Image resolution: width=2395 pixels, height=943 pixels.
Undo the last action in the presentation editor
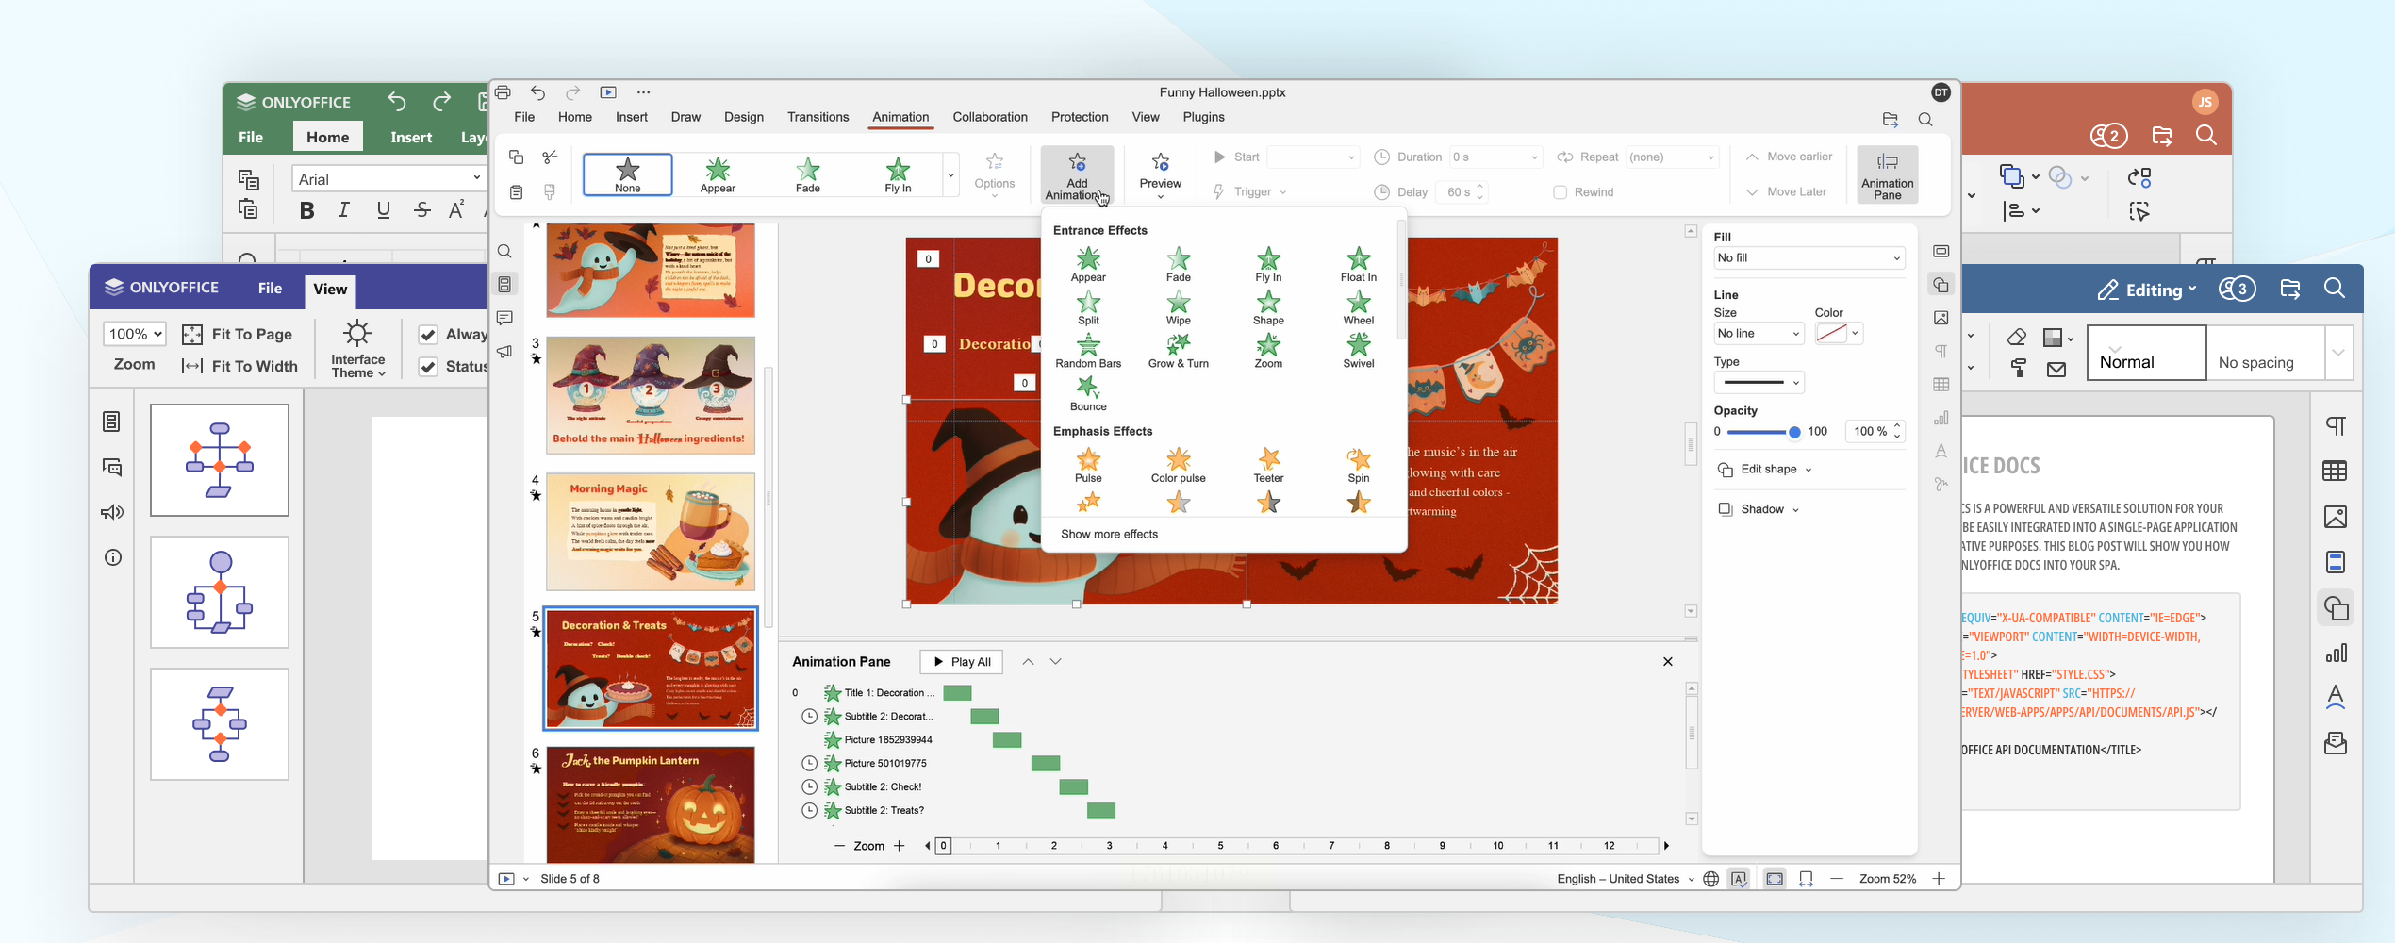[537, 92]
